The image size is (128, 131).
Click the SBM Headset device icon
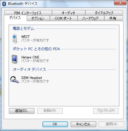(x=15, y=80)
